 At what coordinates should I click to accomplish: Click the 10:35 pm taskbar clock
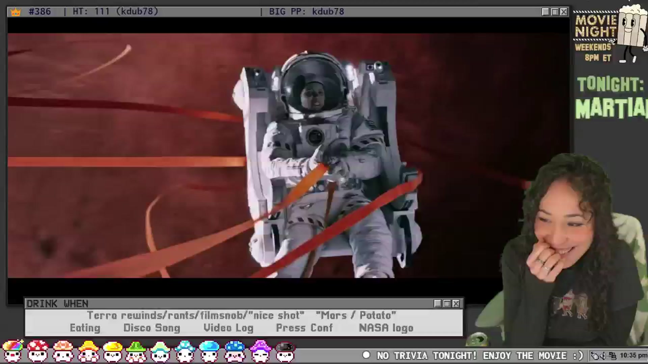tap(633, 356)
